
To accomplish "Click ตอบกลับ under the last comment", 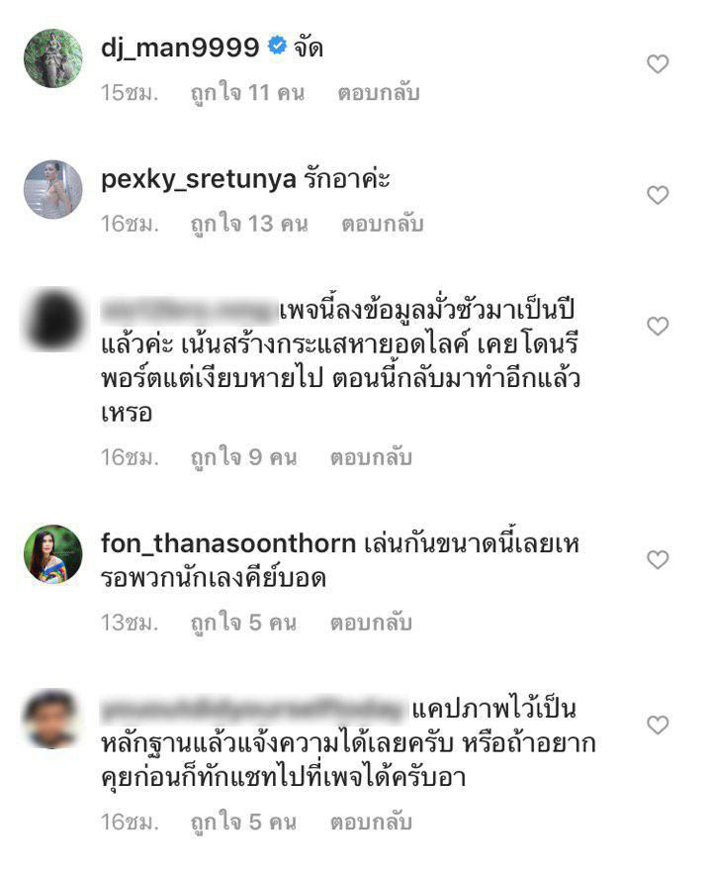I will [371, 823].
